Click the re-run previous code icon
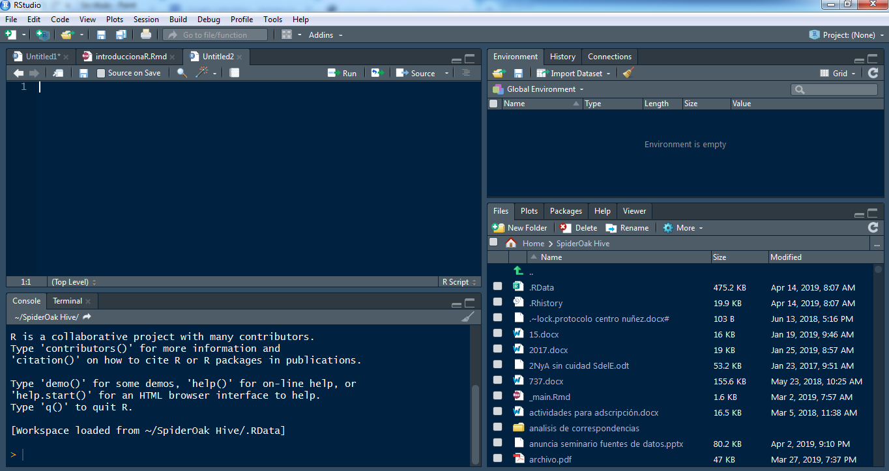Screen dimensions: 889x471 (377, 73)
